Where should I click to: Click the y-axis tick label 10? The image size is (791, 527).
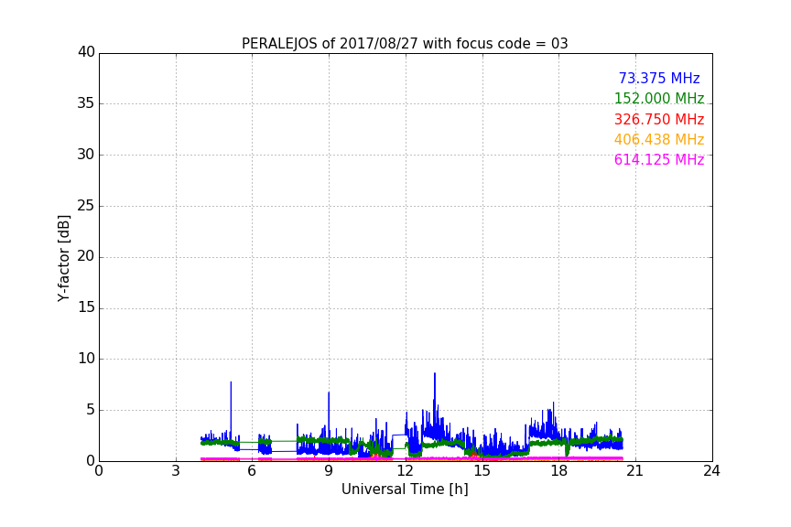pos(86,359)
